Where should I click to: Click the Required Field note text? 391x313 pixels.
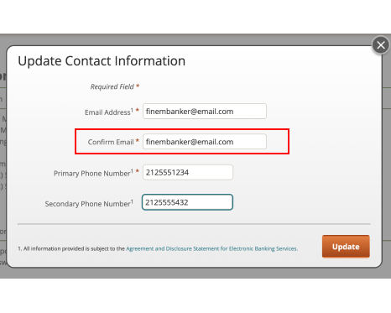[112, 86]
